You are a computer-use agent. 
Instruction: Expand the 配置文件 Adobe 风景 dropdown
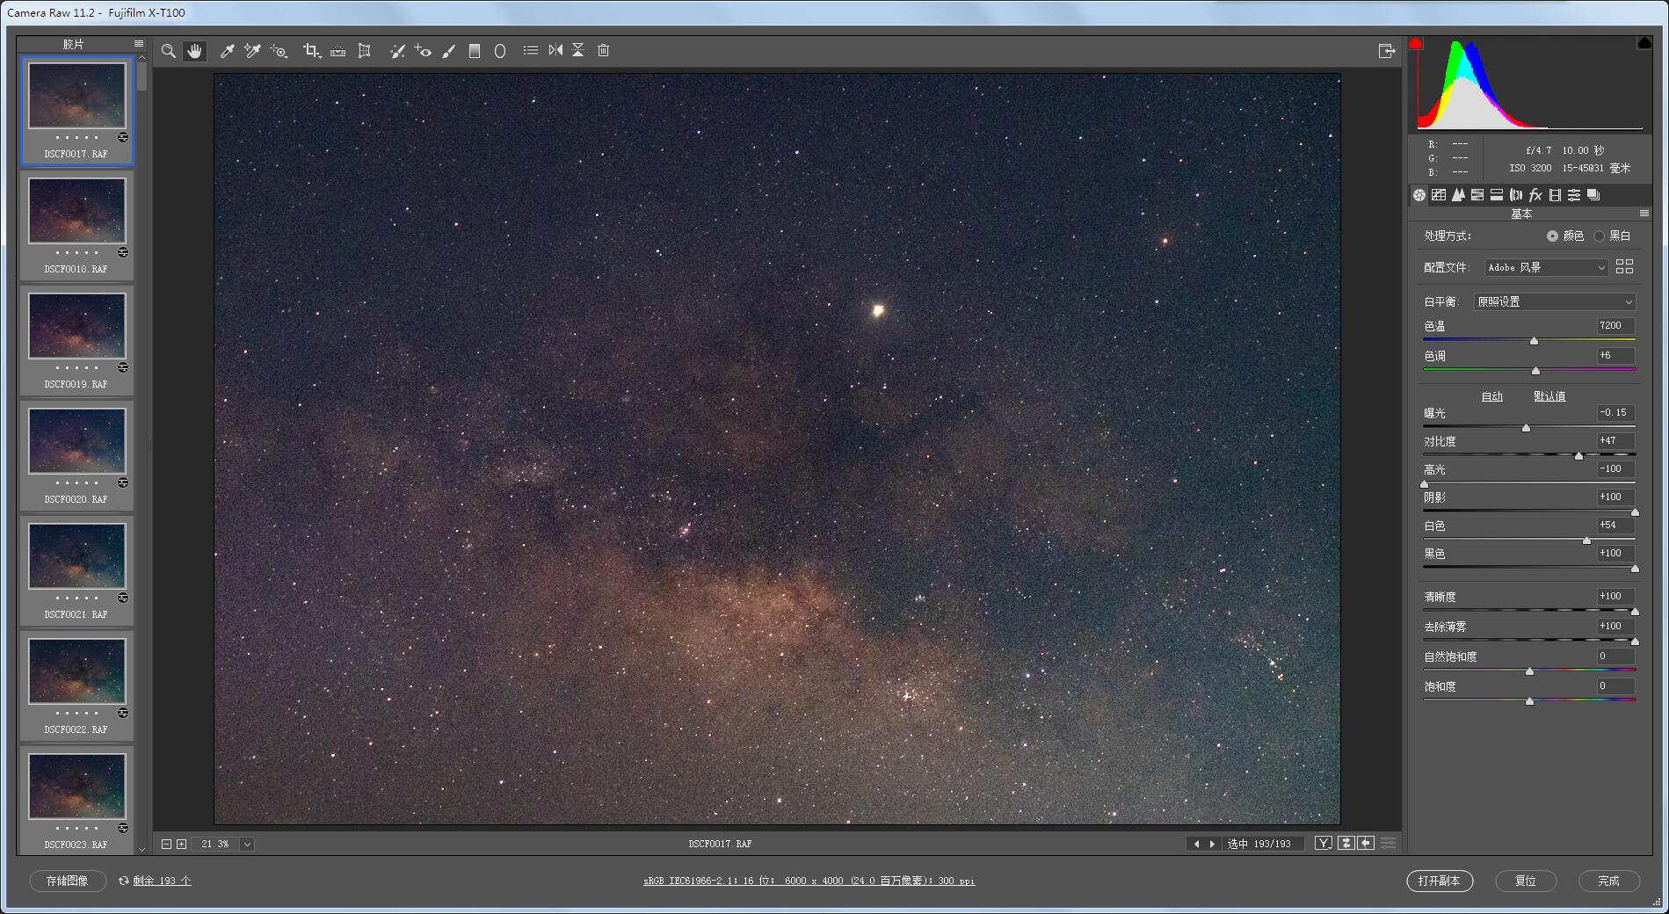tap(1546, 267)
